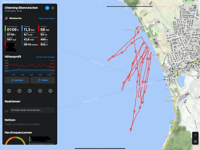Select the slightly sad face rating

coord(19,91)
